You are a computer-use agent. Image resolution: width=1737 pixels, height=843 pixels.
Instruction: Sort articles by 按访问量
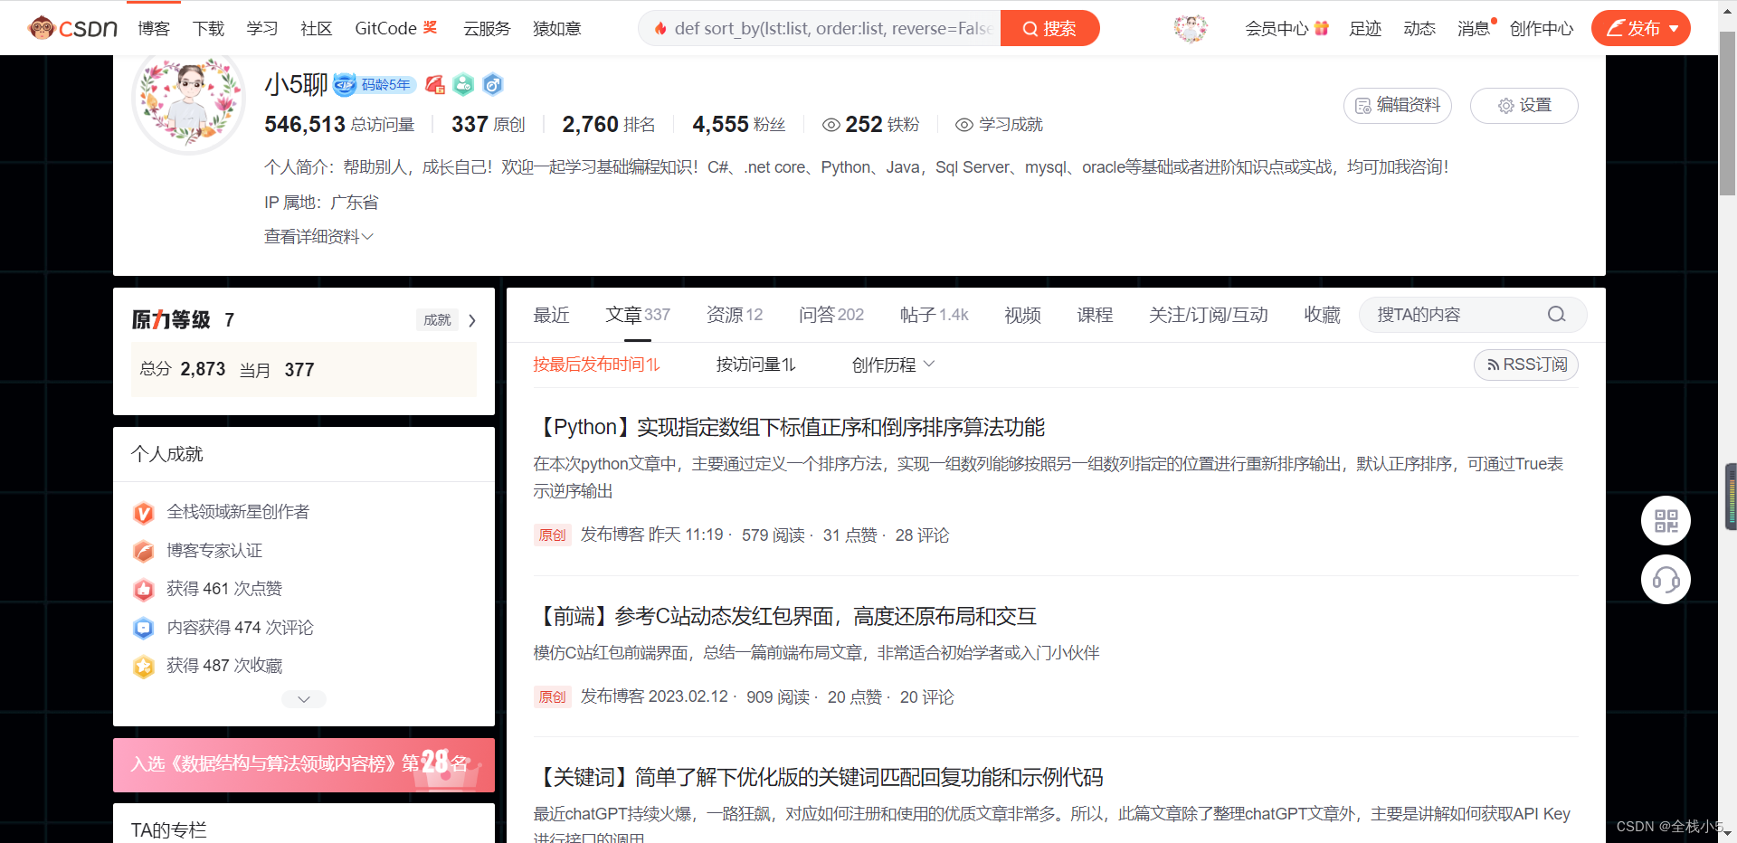click(755, 365)
